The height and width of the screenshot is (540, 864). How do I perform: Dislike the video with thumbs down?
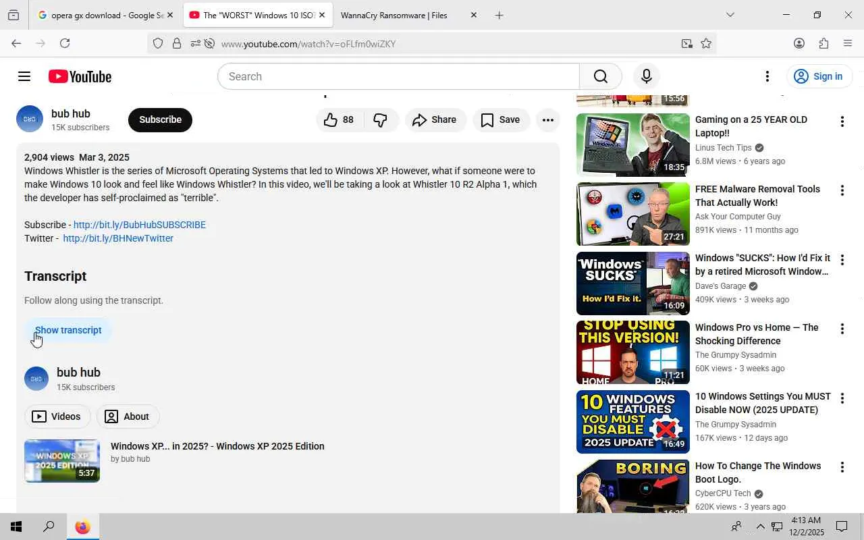click(381, 119)
